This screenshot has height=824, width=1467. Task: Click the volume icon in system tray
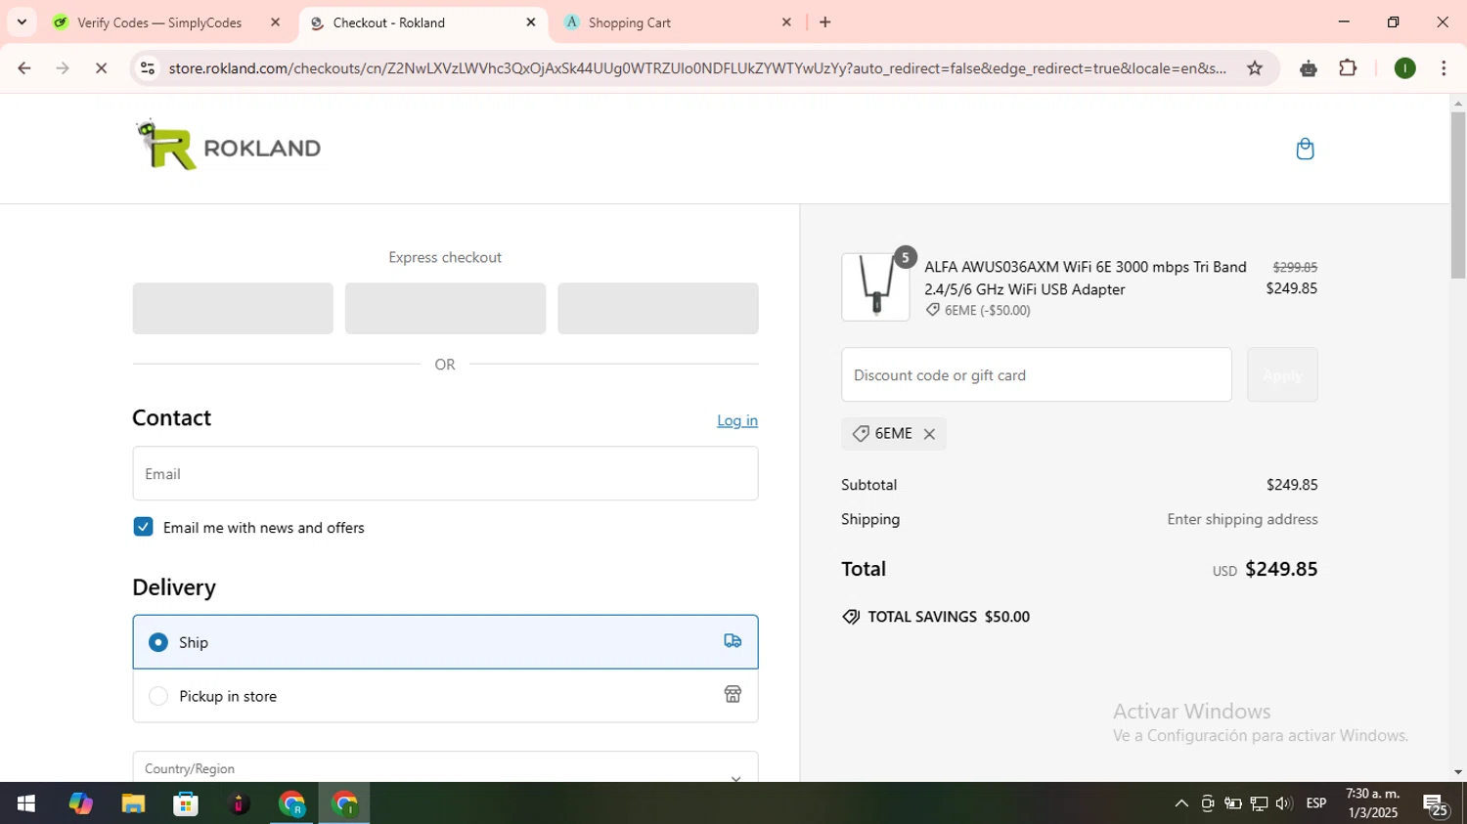click(x=1284, y=803)
